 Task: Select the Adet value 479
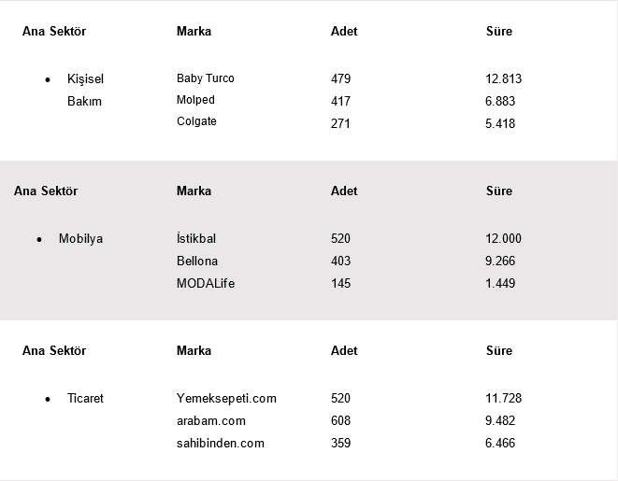tap(340, 78)
